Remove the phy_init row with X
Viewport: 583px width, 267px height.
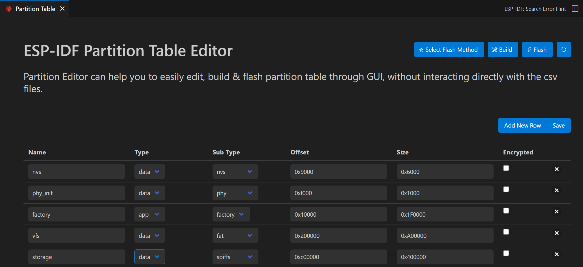[x=556, y=190]
